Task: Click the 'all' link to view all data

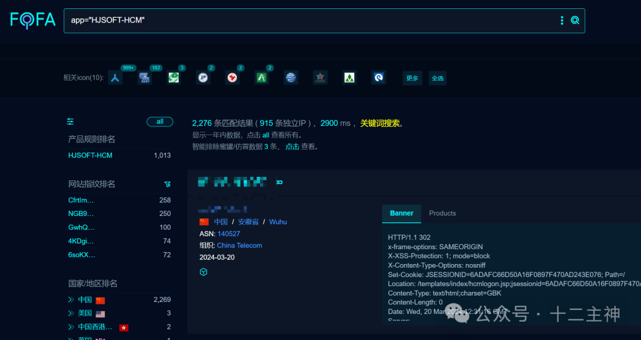Action: tap(266, 135)
